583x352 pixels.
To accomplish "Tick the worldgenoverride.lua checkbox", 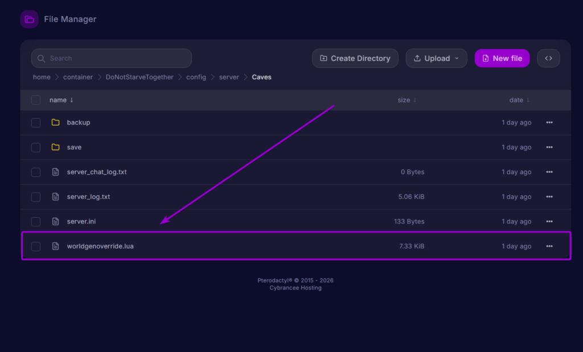I will pyautogui.click(x=36, y=246).
